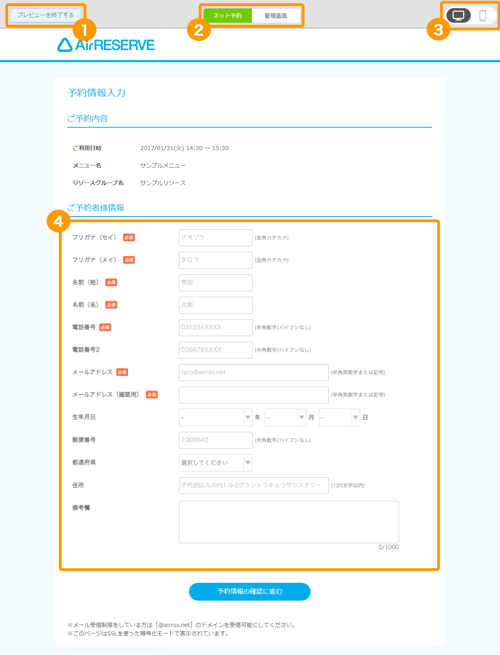Image resolution: width=500 pixels, height=655 pixels.
Task: Click the SSL encryption notice text
Action: (x=148, y=634)
